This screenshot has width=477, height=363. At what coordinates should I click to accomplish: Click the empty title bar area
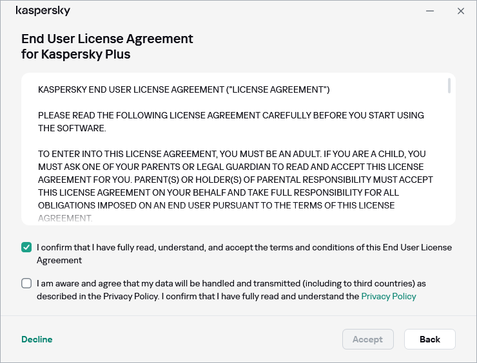[245, 11]
